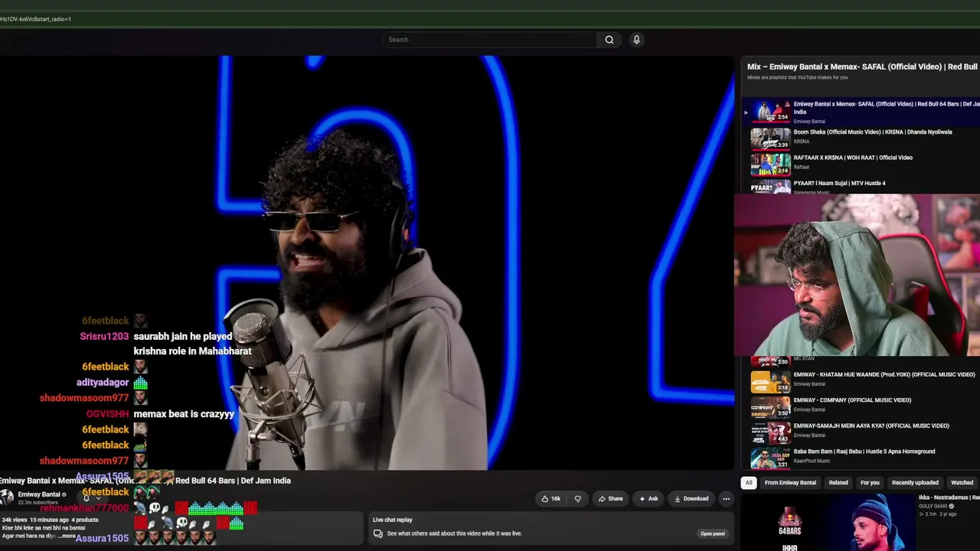Open the live chat replay panel
This screenshot has height=551, width=980.
pos(712,533)
